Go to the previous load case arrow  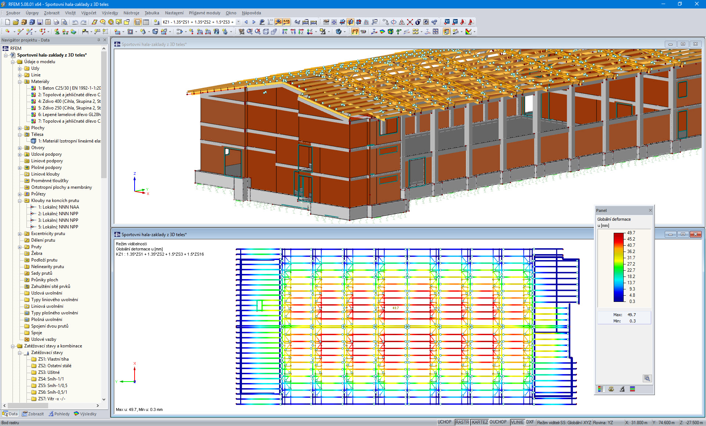pos(246,22)
